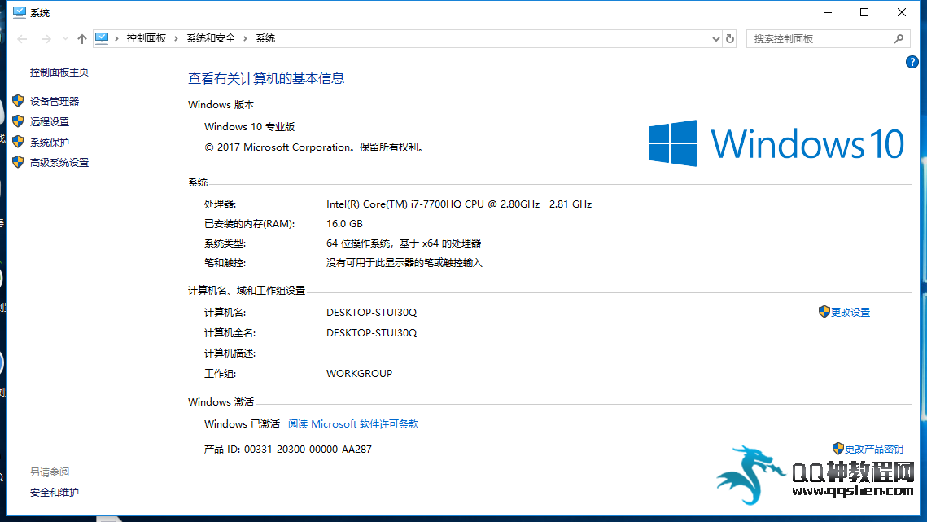Select 系统 in the breadcrumb path
The image size is (927, 522).
pos(265,38)
